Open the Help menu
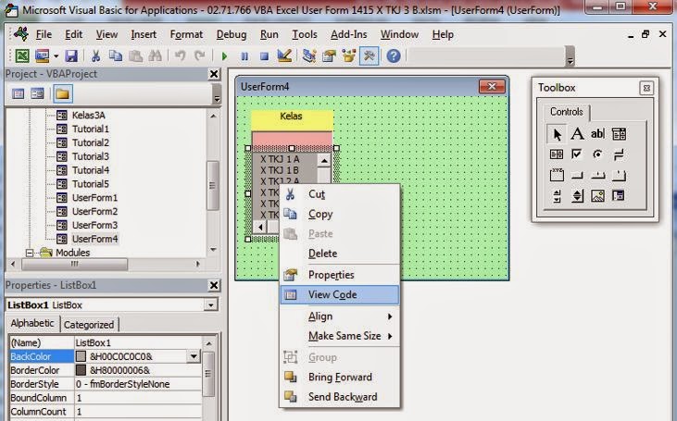This screenshot has height=421, width=677. click(443, 34)
